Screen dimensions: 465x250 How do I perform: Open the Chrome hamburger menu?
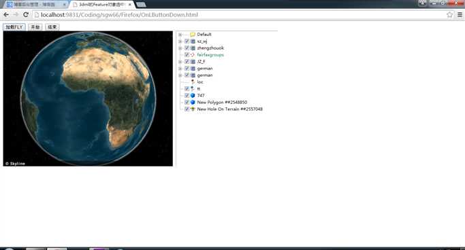coord(460,14)
